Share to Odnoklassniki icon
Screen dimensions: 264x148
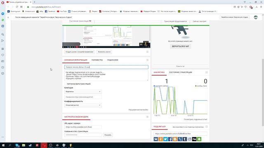coord(160,139)
